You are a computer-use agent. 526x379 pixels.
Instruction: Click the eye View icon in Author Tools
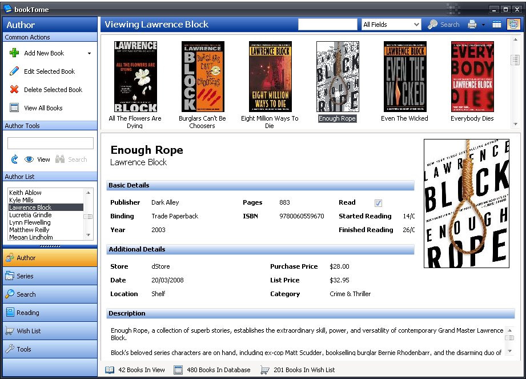coord(29,159)
